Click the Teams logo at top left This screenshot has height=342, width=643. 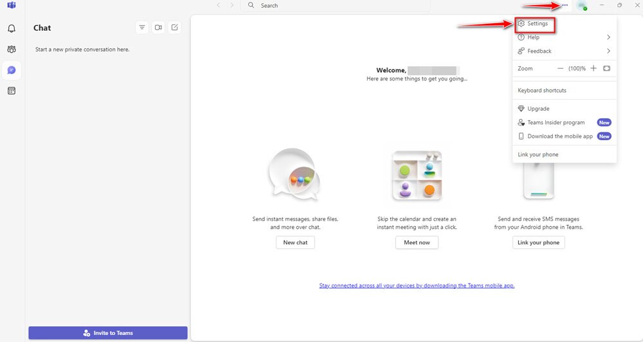coord(12,5)
